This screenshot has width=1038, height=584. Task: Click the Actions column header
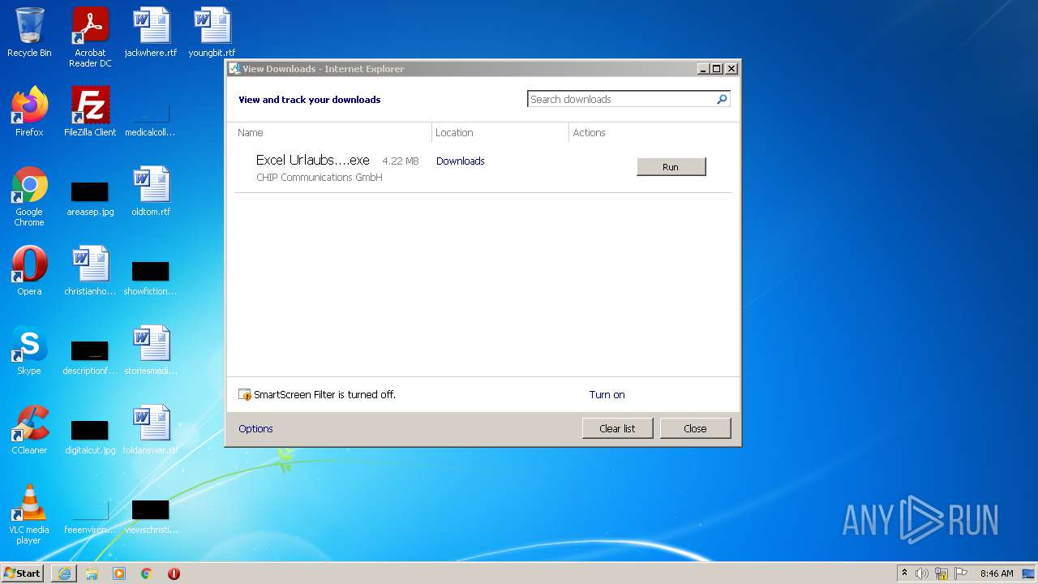pyautogui.click(x=650, y=132)
